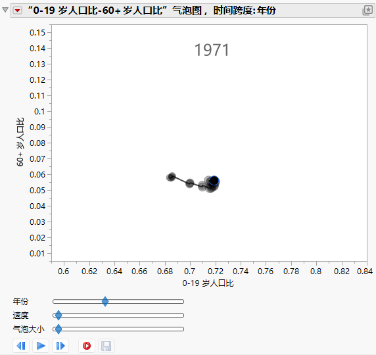Image resolution: width=376 pixels, height=355 pixels.
Task: Click the y-axis tick label 0.1
Action: (39, 112)
